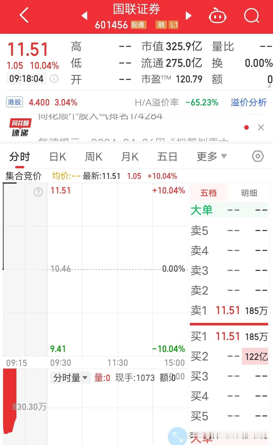The width and height of the screenshot is (273, 445).
Task: Open the search magnifier icon
Action: coord(252,16)
